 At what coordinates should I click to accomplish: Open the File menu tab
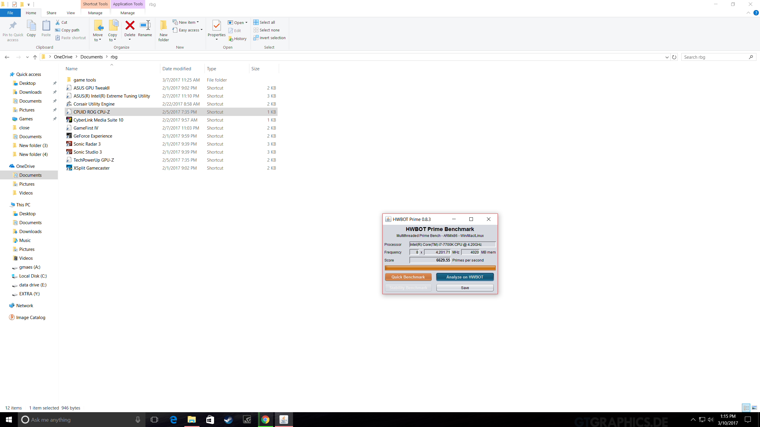[10, 13]
